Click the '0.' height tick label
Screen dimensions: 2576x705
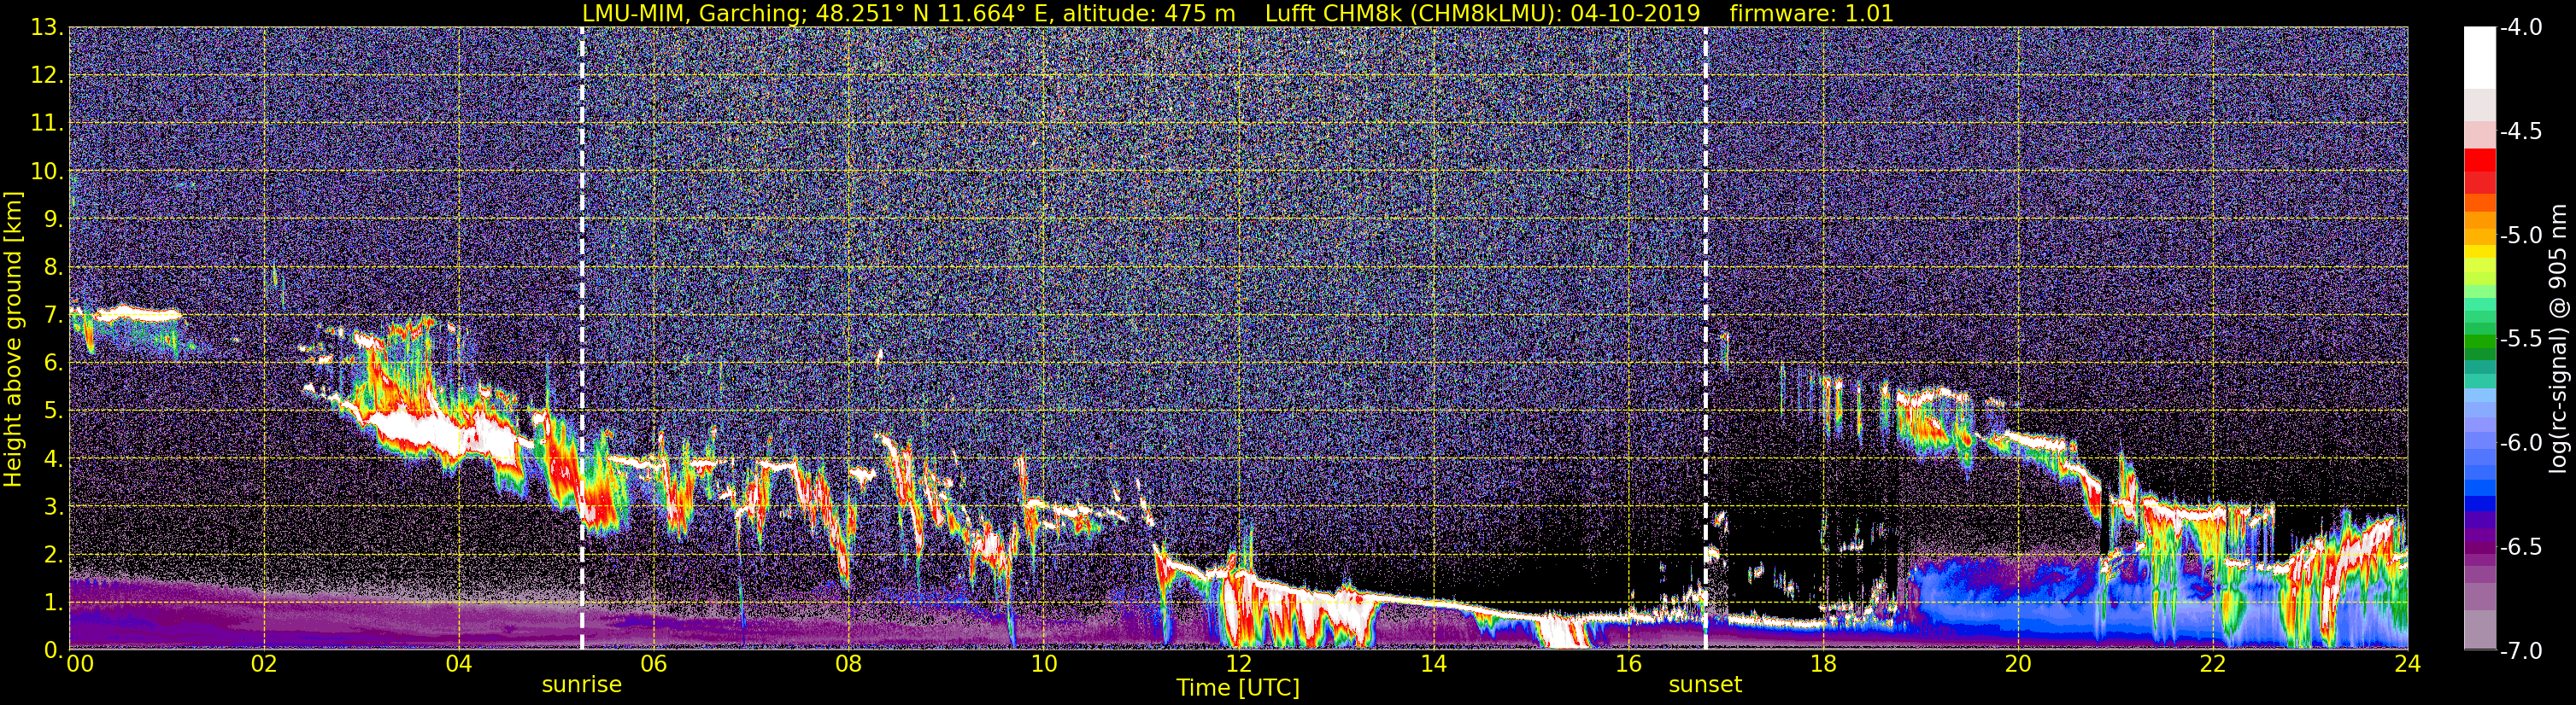tap(52, 650)
